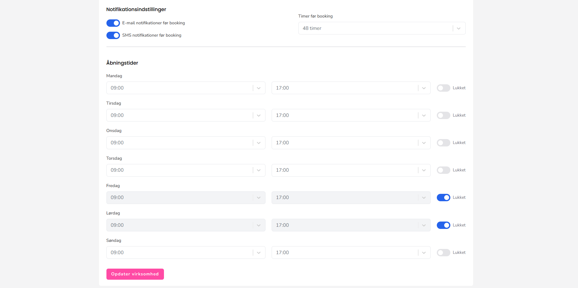Enable Lukket switch for Onsdag
The height and width of the screenshot is (288, 578).
(x=443, y=143)
